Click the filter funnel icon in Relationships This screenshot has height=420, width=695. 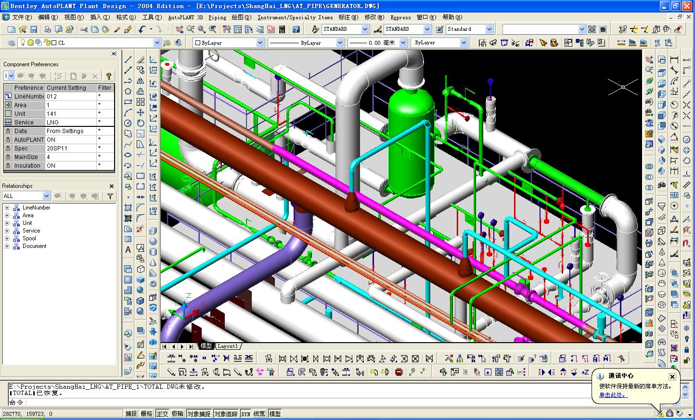point(110,196)
